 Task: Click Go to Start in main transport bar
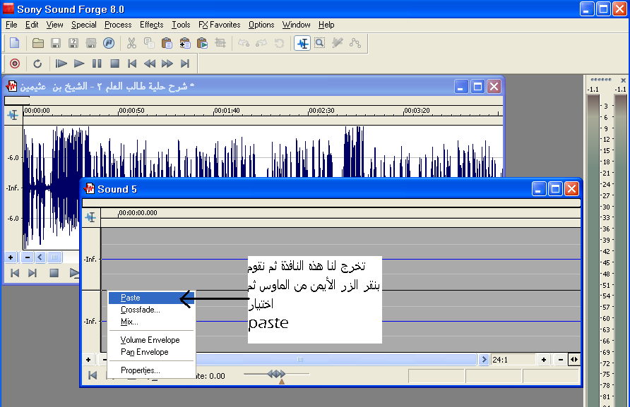click(x=132, y=63)
